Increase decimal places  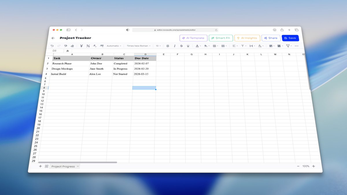(102, 46)
